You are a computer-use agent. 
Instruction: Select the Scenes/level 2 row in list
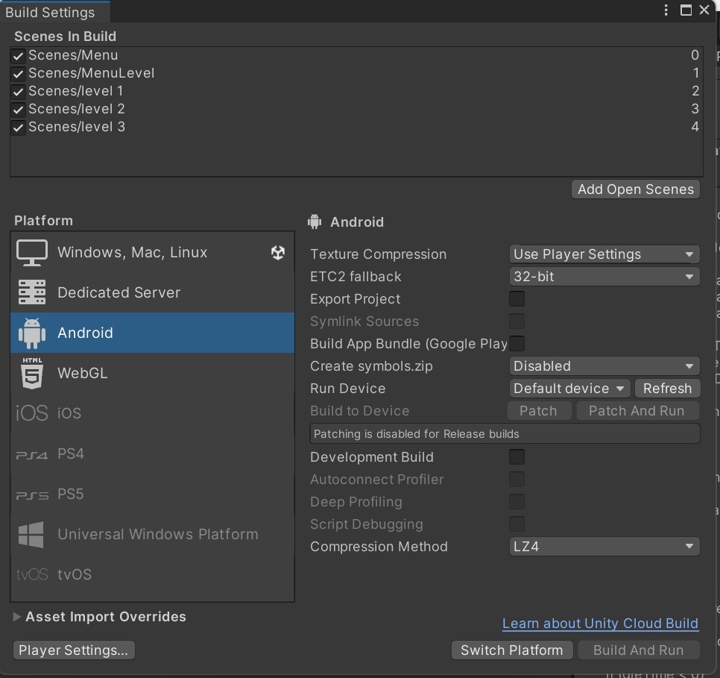click(77, 109)
